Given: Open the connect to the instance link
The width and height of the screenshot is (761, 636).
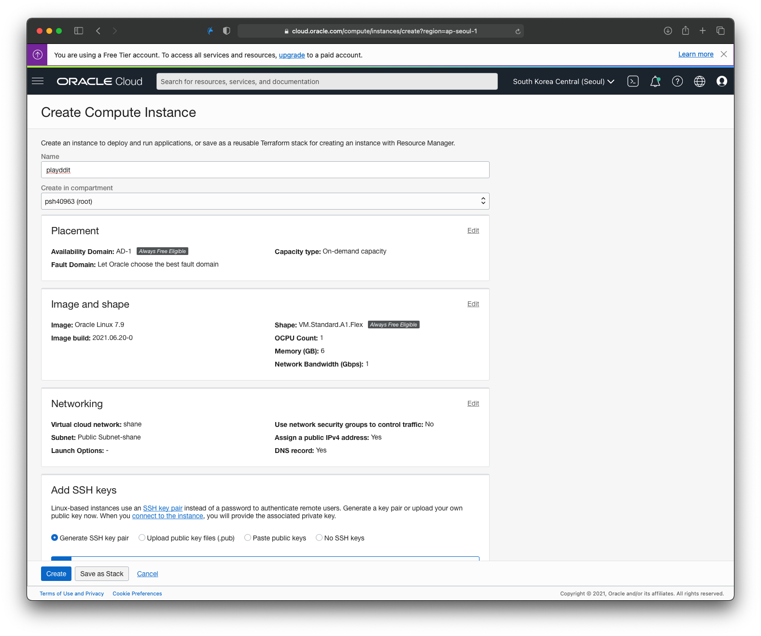Looking at the screenshot, I should tap(168, 516).
